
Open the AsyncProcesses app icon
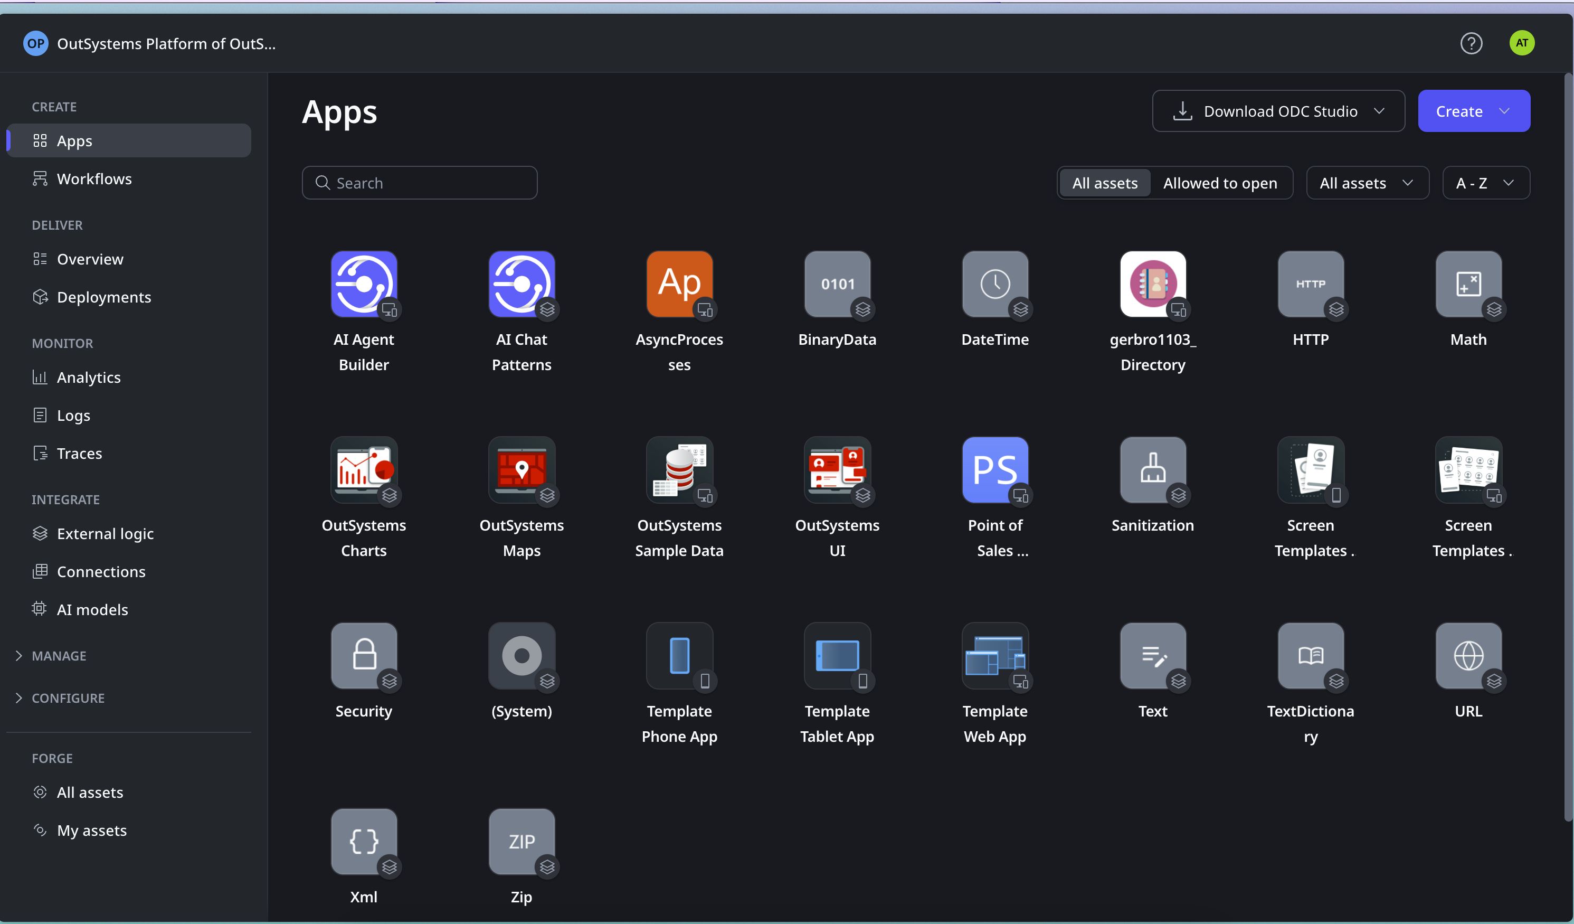pos(679,284)
